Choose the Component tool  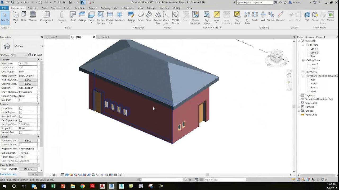point(46,16)
